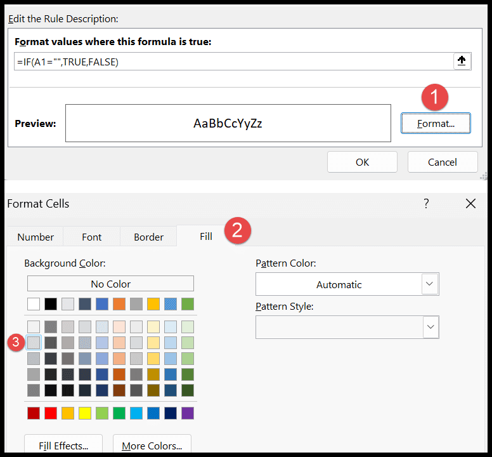Select the dark blue-gray theme swatch
This screenshot has height=457, width=492.
[85, 304]
